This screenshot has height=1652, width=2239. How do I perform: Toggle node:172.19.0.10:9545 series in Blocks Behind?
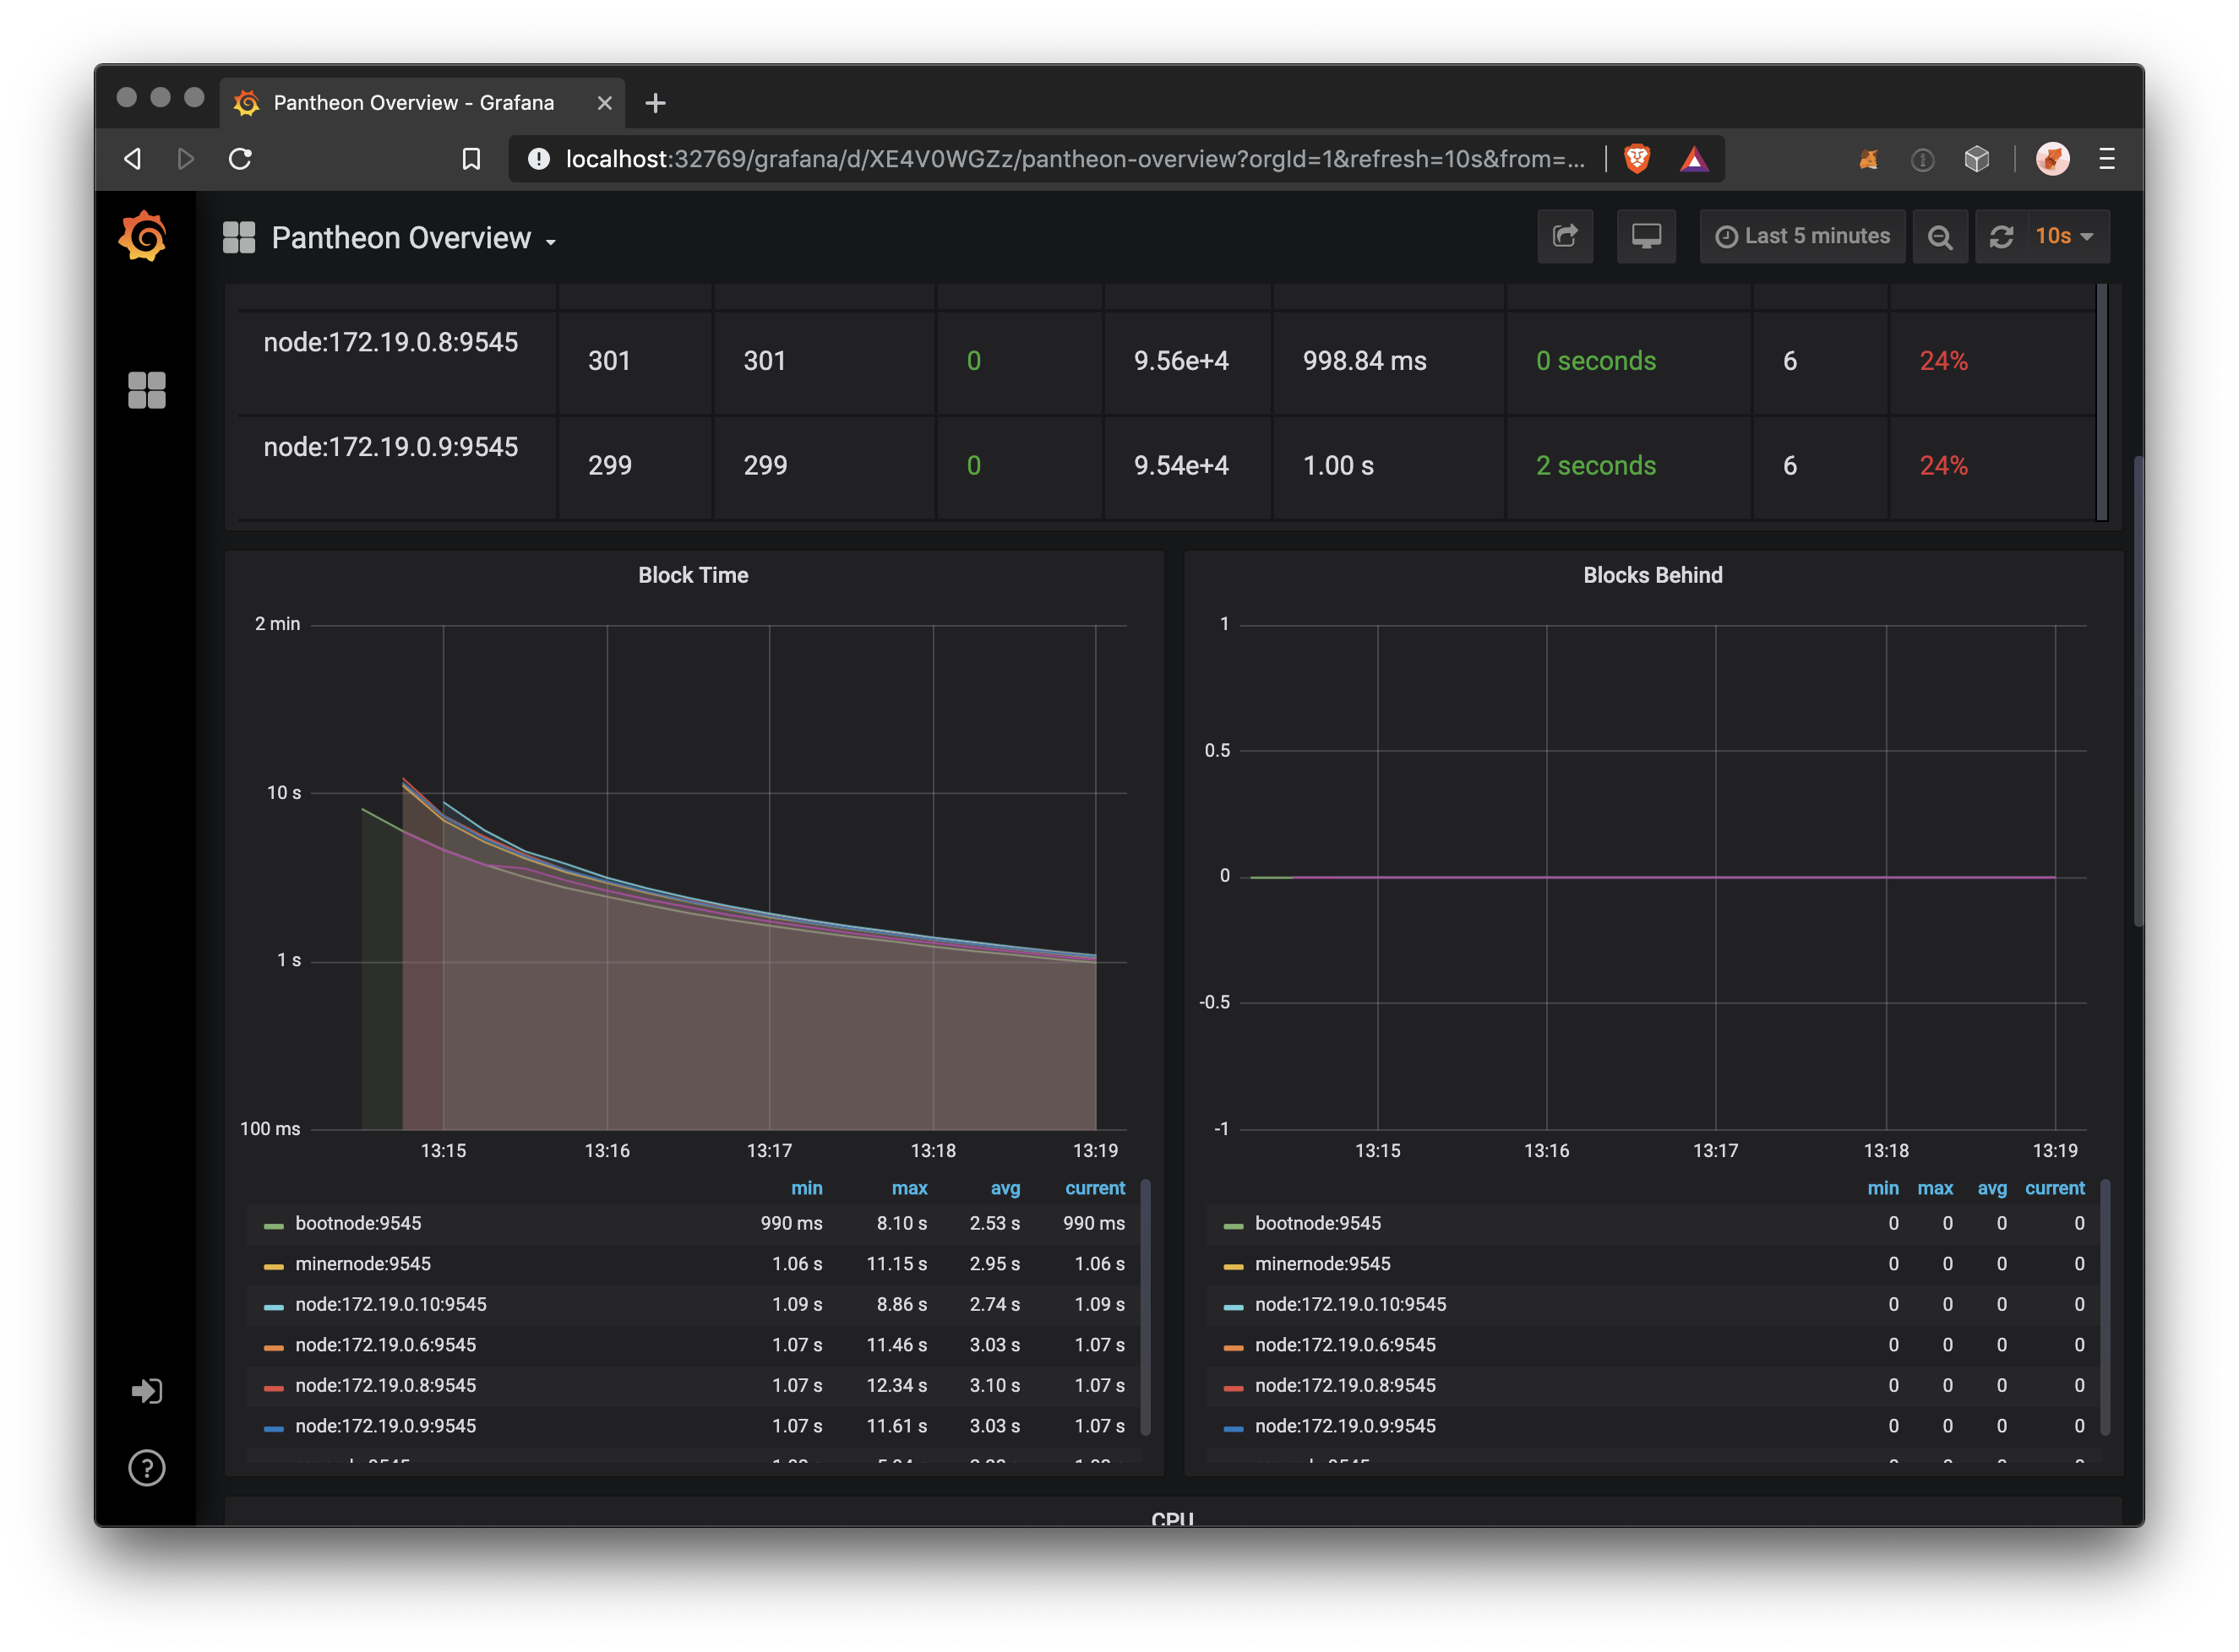[x=1349, y=1305]
